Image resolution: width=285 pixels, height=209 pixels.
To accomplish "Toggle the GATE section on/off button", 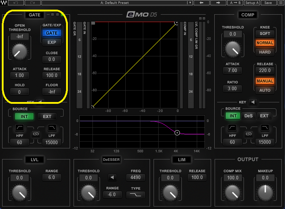I will pyautogui.click(x=35, y=15).
